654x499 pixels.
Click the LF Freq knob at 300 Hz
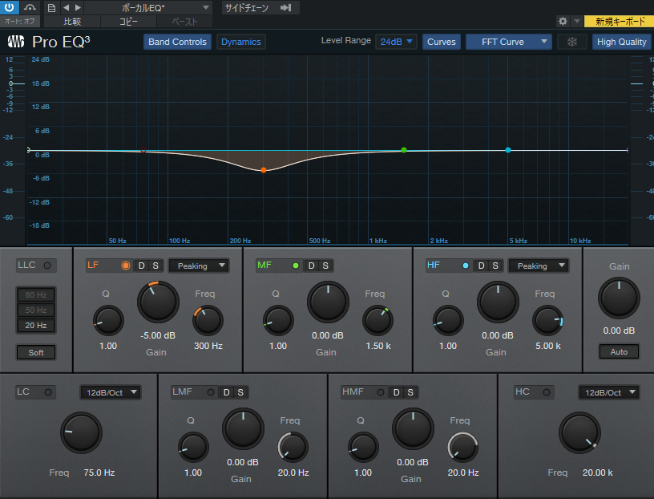click(x=208, y=321)
